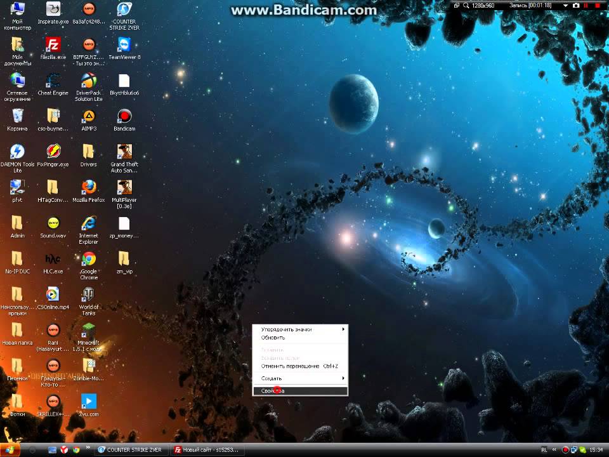609x457 pixels.
Task: Click the filezilla.exe desktop icon
Action: pos(53,48)
